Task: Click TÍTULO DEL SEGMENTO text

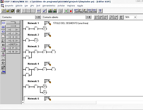Action: click(x=71, y=23)
